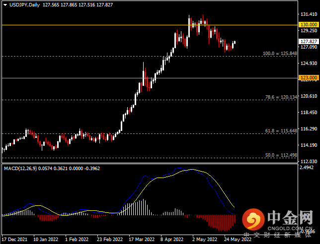This screenshot has width=320, height=244.
Task: Select the MACD(12,26,9) indicator label
Action: tap(20, 169)
